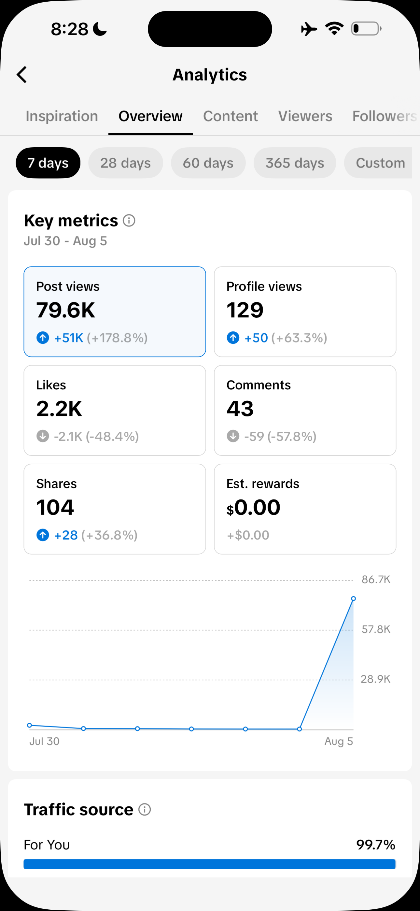The image size is (420, 911).
Task: Tap the Aug 5 peak chart point
Action: point(353,599)
